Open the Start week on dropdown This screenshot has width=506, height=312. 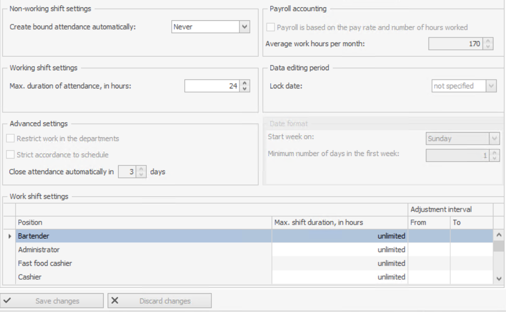[494, 139]
